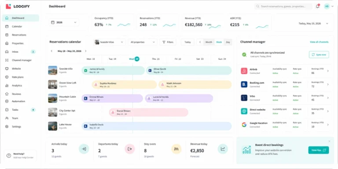Image resolution: width=338 pixels, height=169 pixels.
Task: Open the All properties dropdown
Action: tap(143, 42)
